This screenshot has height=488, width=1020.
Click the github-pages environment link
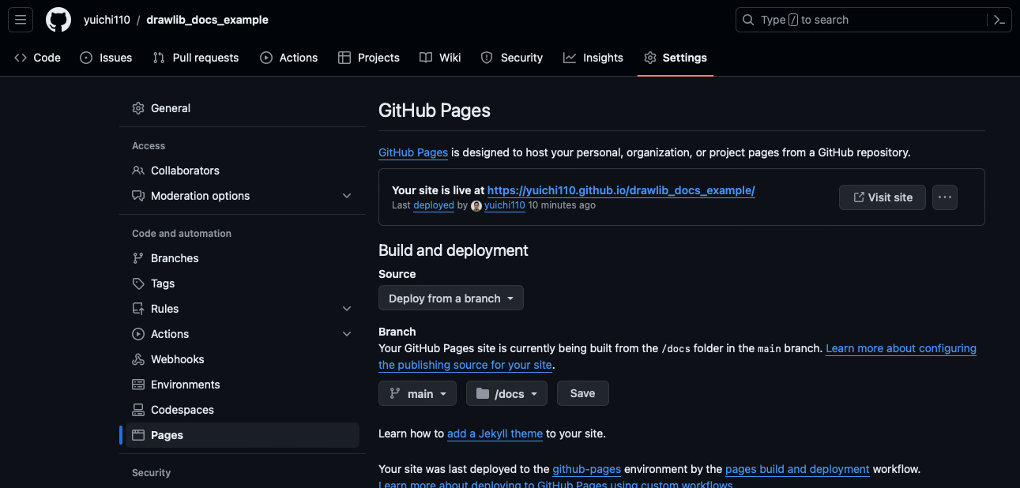(586, 469)
